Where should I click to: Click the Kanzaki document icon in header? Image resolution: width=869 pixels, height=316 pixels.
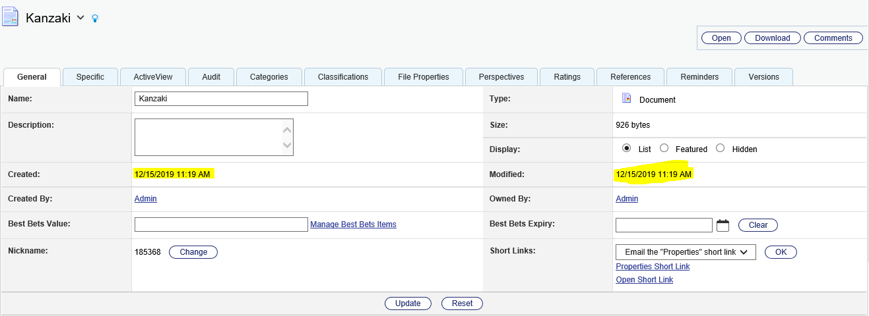coord(10,16)
